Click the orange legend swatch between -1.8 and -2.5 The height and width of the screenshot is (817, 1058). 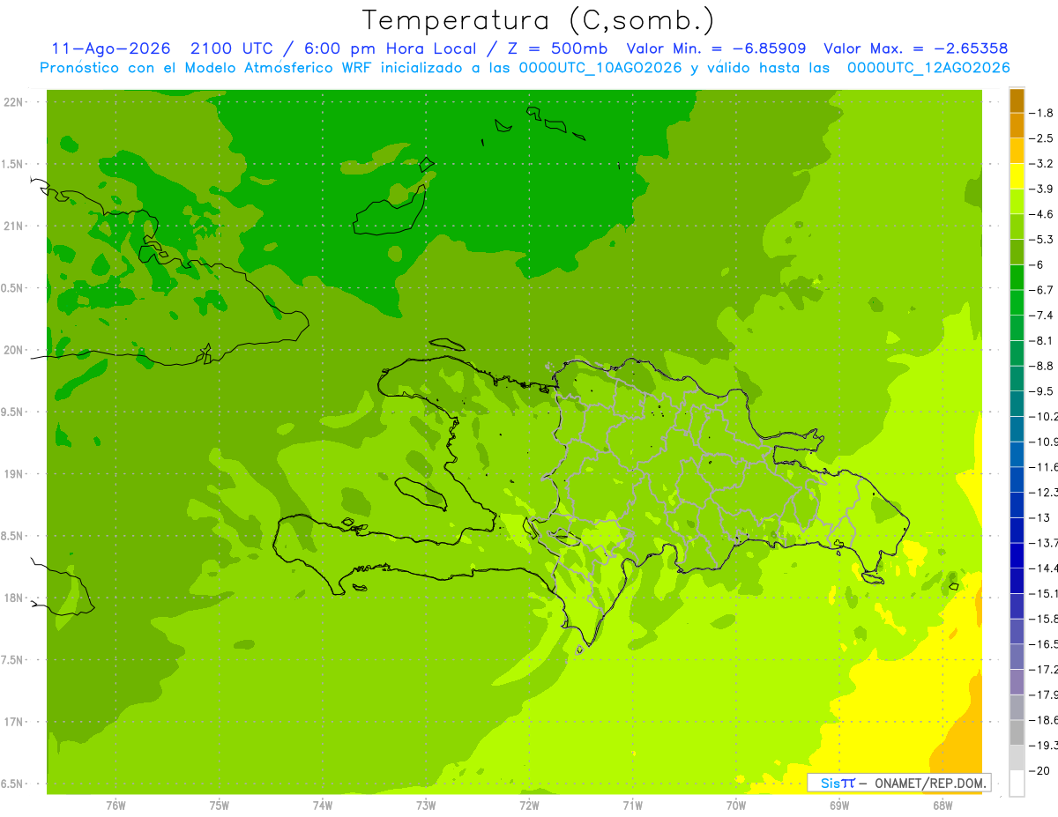(x=1017, y=125)
